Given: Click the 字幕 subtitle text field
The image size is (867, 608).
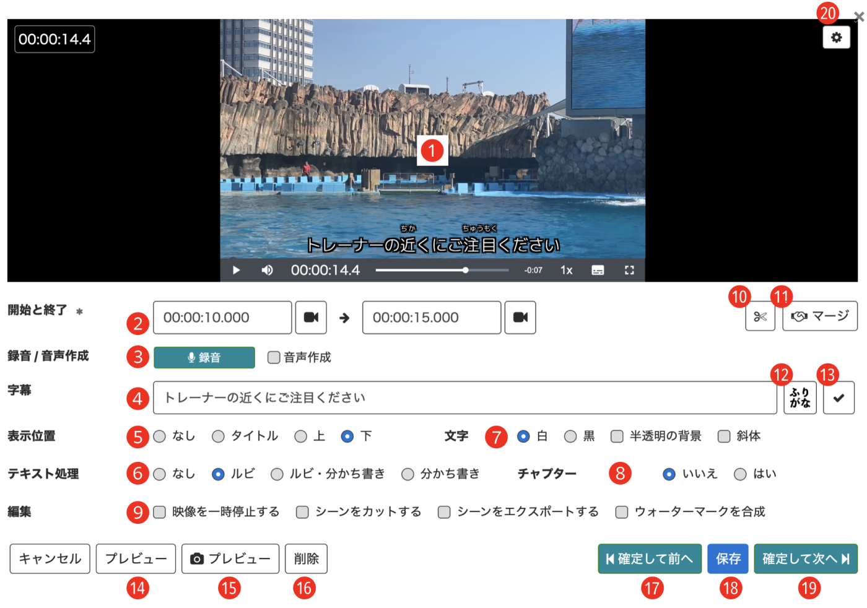Looking at the screenshot, I should pos(464,398).
